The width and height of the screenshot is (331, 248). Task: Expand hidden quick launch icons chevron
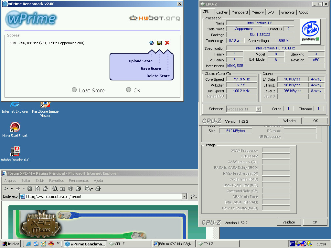[x=58, y=243]
